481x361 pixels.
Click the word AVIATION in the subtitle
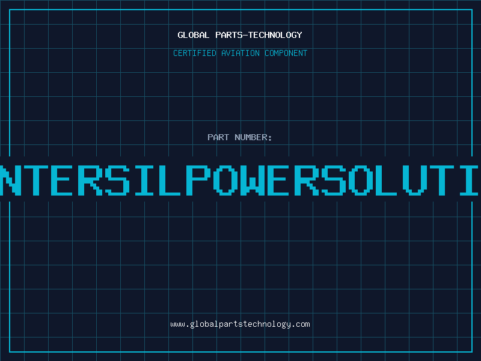point(240,53)
